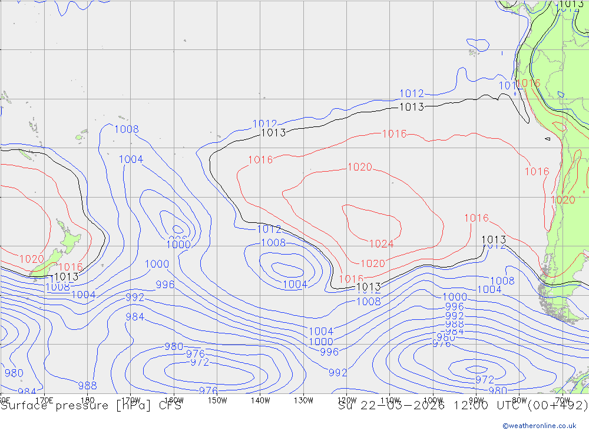The height and width of the screenshot is (431, 589).
Task: Select the 110W longitude axis label
Action: (390, 400)
